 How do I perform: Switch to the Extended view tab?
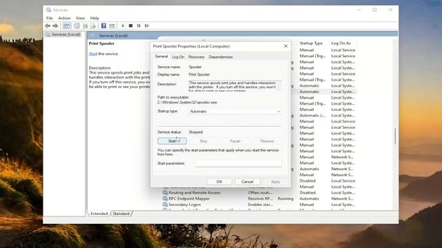click(99, 214)
